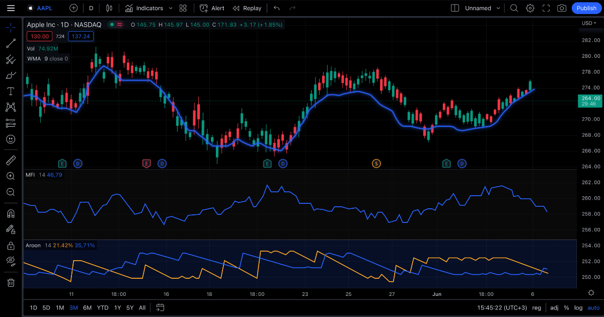Screen dimensions: 604x317
Task: Click the zoom out tool
Action: [11, 192]
